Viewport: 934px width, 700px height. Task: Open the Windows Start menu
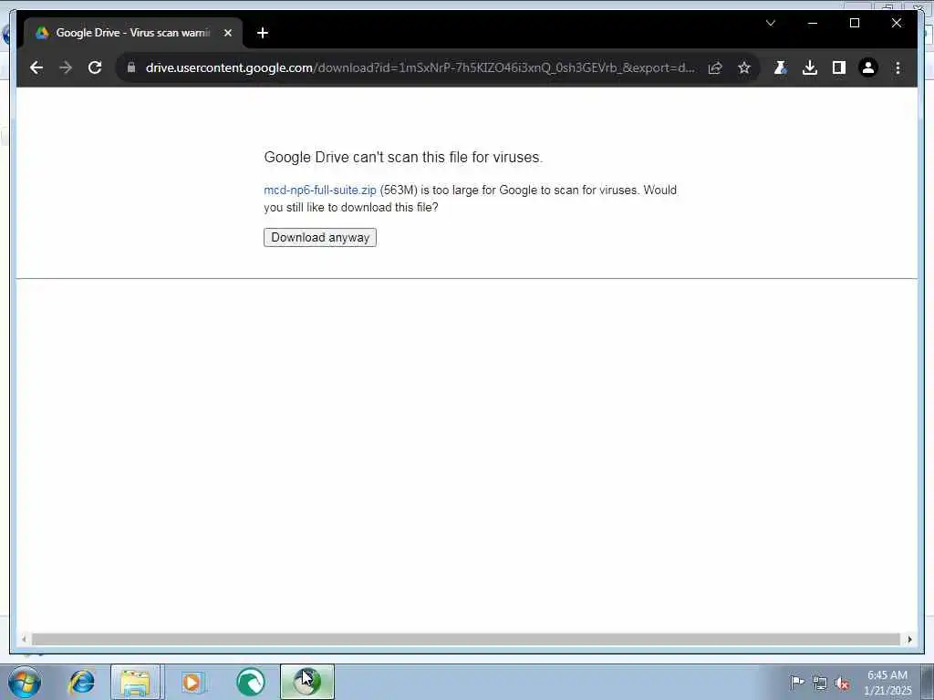[x=25, y=682]
